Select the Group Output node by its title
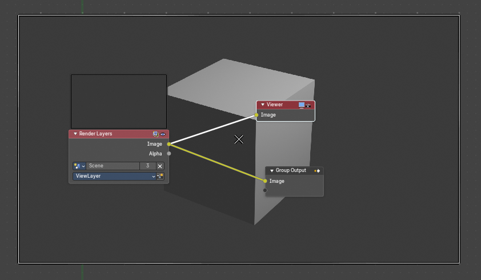This screenshot has height=280, width=481. [x=291, y=170]
